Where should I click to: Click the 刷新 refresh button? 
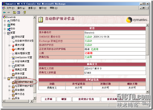click(x=64, y=99)
